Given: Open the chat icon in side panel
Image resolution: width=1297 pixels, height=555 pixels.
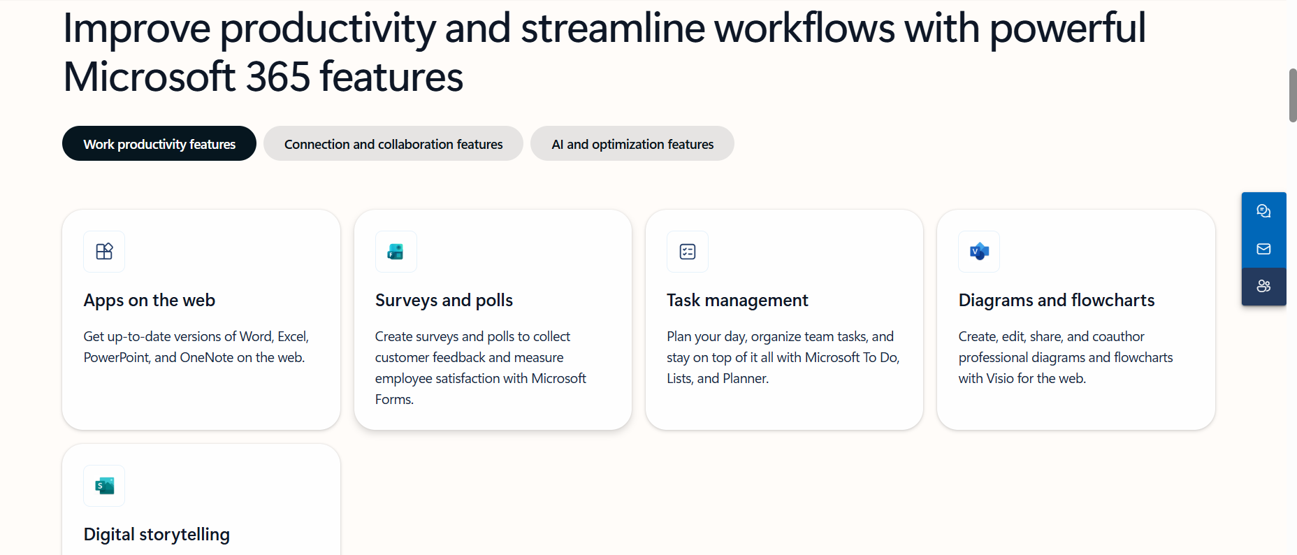Looking at the screenshot, I should tap(1263, 211).
